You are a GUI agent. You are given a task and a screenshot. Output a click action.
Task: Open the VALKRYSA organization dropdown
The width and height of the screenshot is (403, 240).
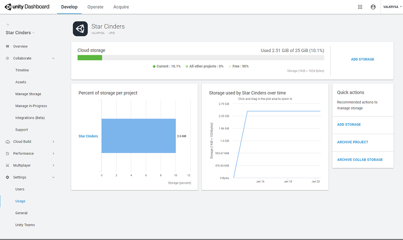coord(392,7)
